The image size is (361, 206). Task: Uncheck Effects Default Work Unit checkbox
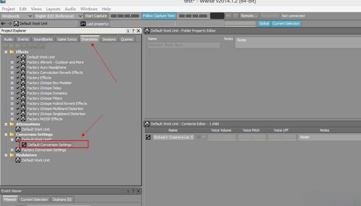[18, 57]
